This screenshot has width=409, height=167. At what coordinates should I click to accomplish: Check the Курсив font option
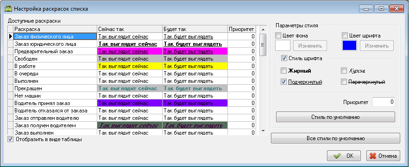344,71
